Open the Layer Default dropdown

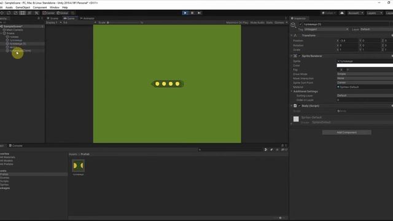pyautogui.click(x=376, y=29)
